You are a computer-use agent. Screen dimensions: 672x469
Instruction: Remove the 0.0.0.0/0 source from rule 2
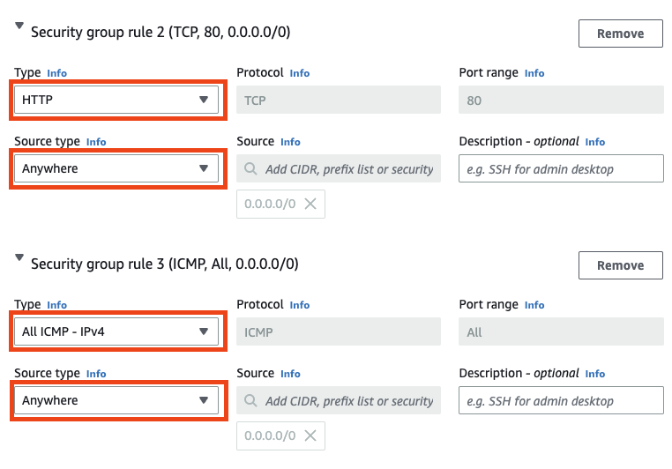click(x=310, y=204)
